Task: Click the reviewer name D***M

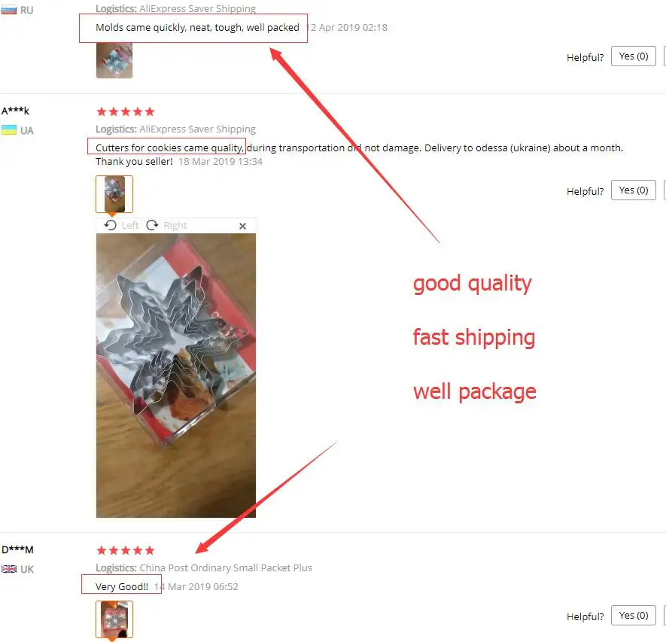Action: (x=17, y=549)
